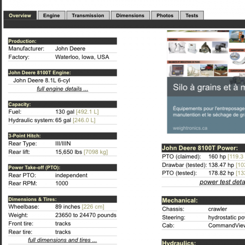245x245 pixels.
Task: Click the Steering row label
Action: coord(174,217)
